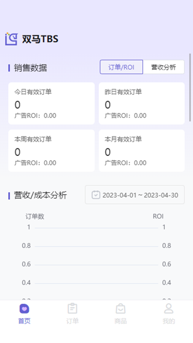The height and width of the screenshot is (343, 193).
Task: Open the 我的 profile person icon
Action: coord(169,308)
